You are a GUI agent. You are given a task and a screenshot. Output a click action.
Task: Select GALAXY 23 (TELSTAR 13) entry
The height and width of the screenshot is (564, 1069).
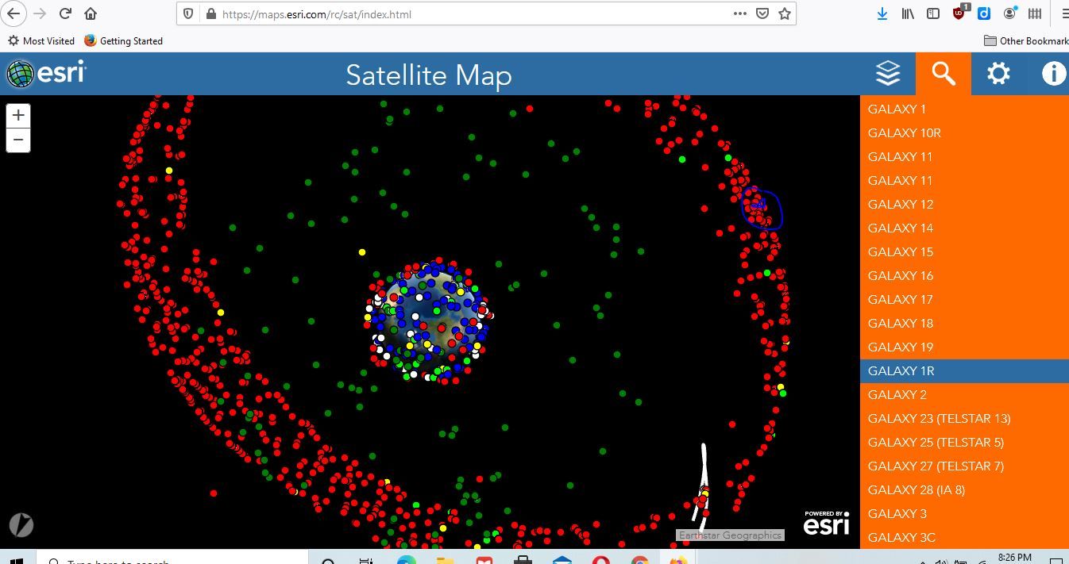pyautogui.click(x=939, y=418)
